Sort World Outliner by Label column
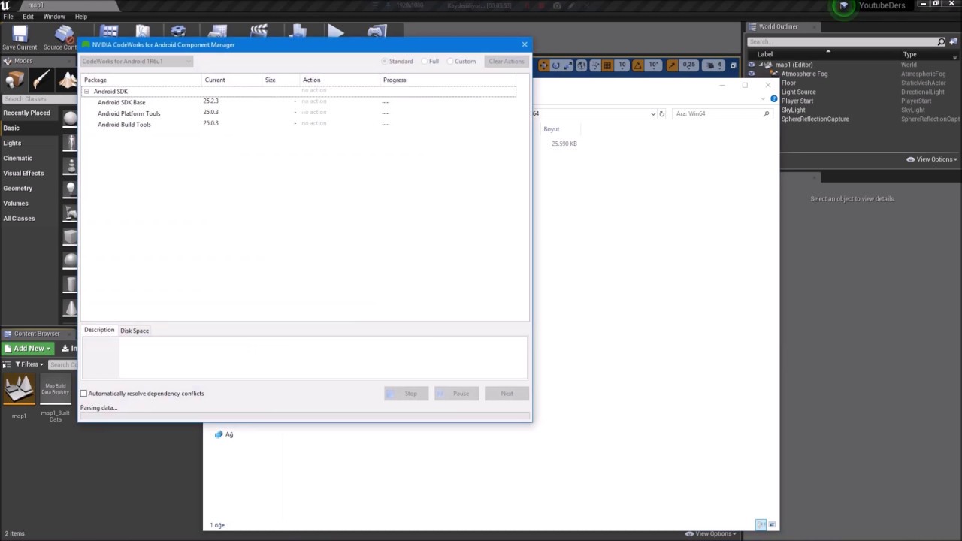 point(764,54)
